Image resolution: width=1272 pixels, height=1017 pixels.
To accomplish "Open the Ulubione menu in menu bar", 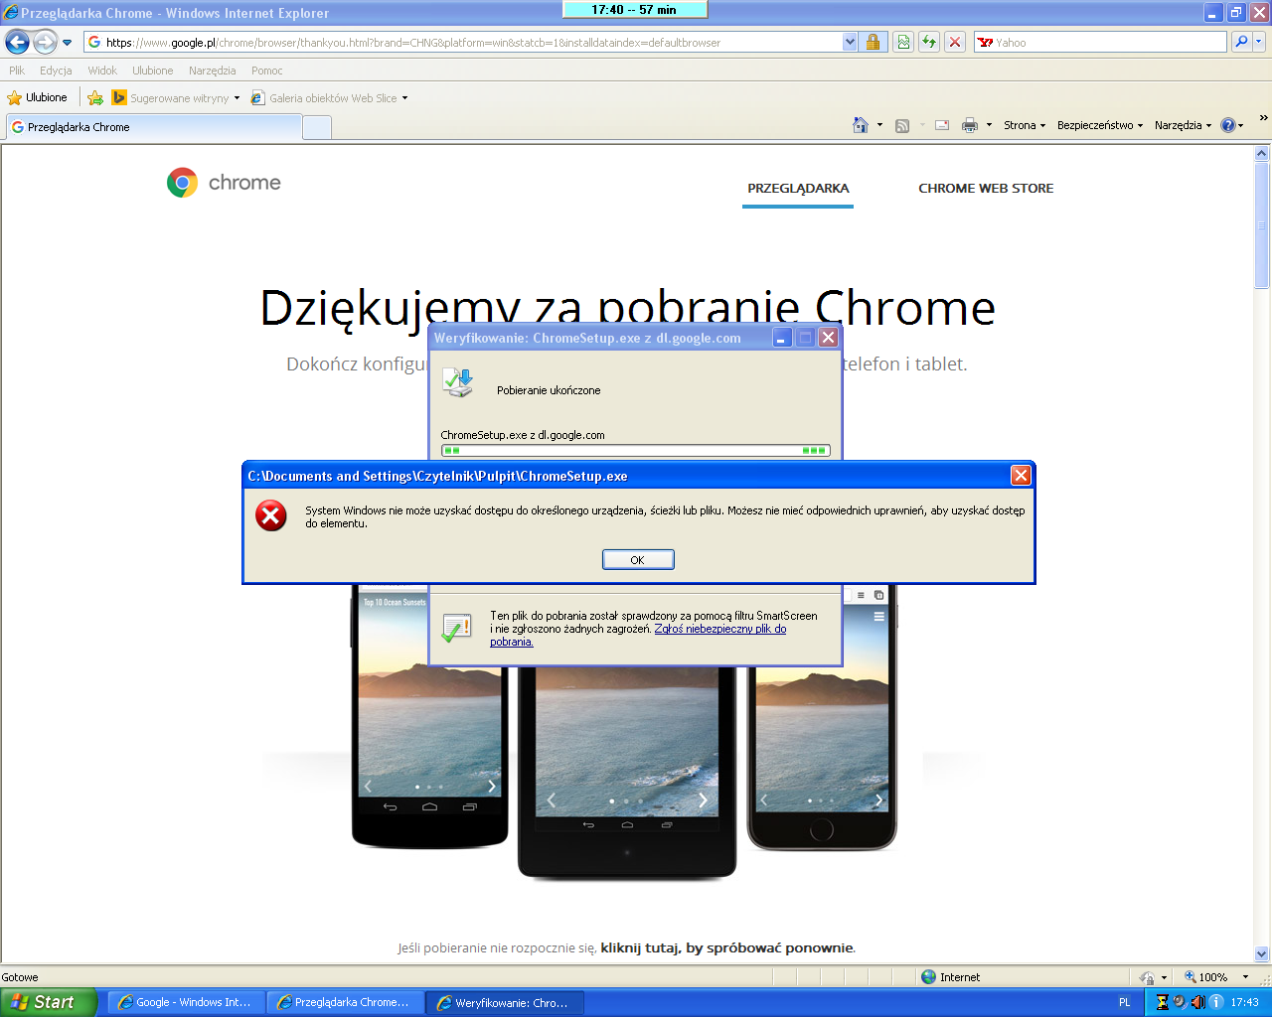I will [153, 71].
